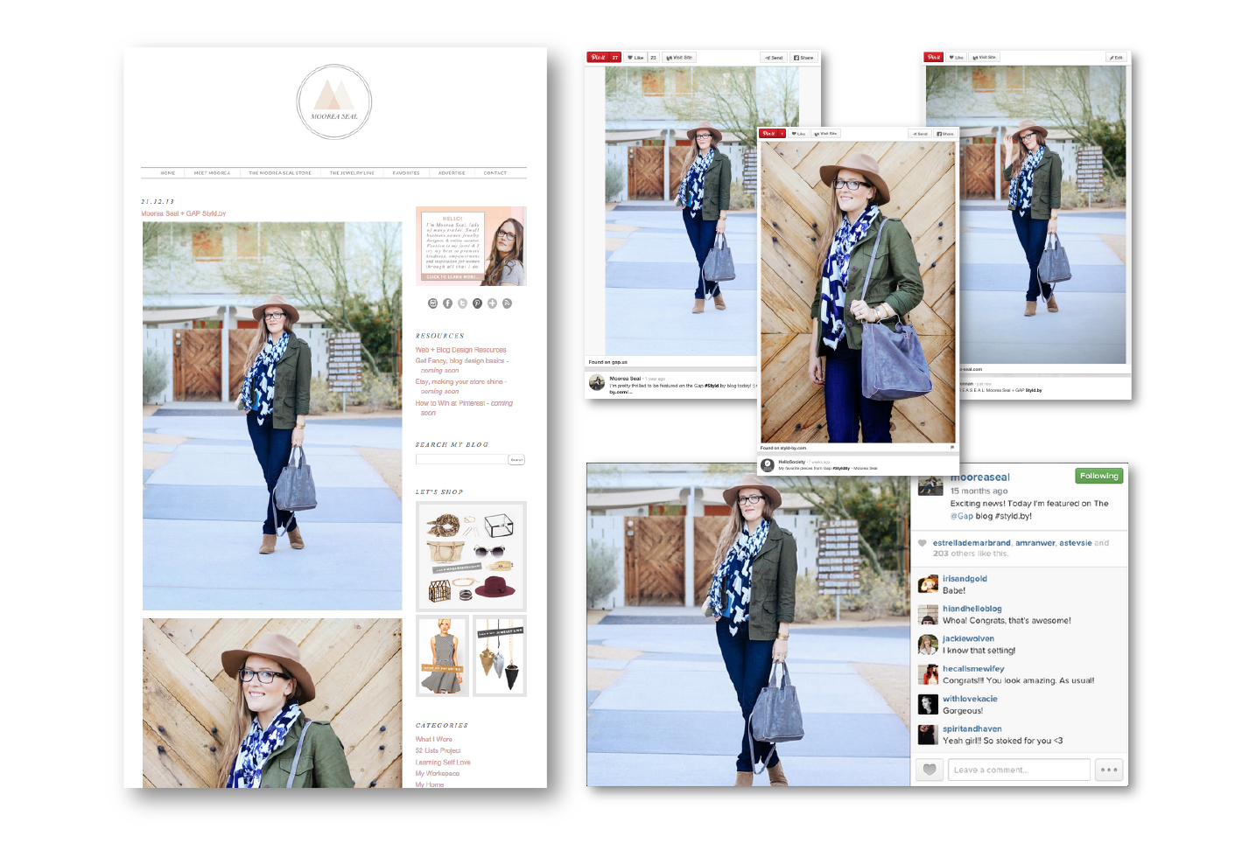The height and width of the screenshot is (843, 1249).
Task: Open Web + Blog Design Resources link
Action: coord(461,350)
